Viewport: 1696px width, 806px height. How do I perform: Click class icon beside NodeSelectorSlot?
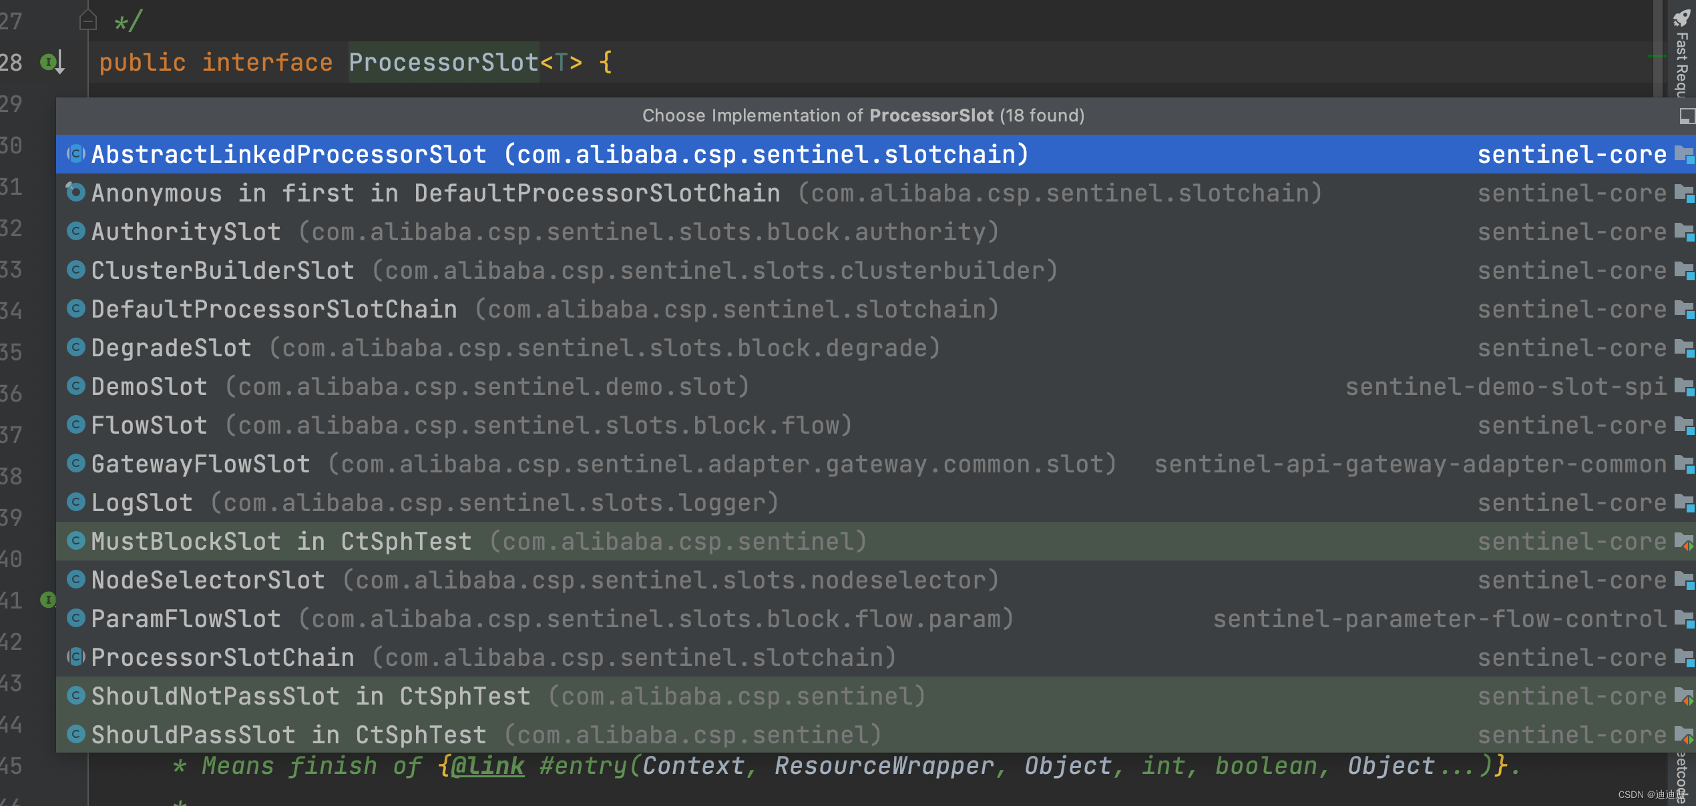[76, 579]
